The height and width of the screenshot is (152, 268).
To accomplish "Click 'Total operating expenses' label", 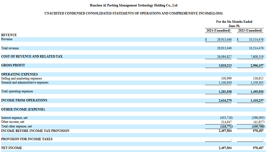I will pos(17,92).
